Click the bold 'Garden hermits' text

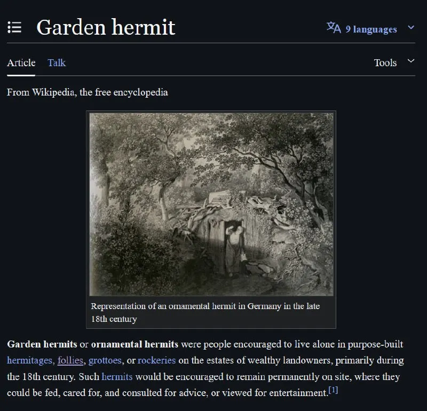pyautogui.click(x=42, y=344)
